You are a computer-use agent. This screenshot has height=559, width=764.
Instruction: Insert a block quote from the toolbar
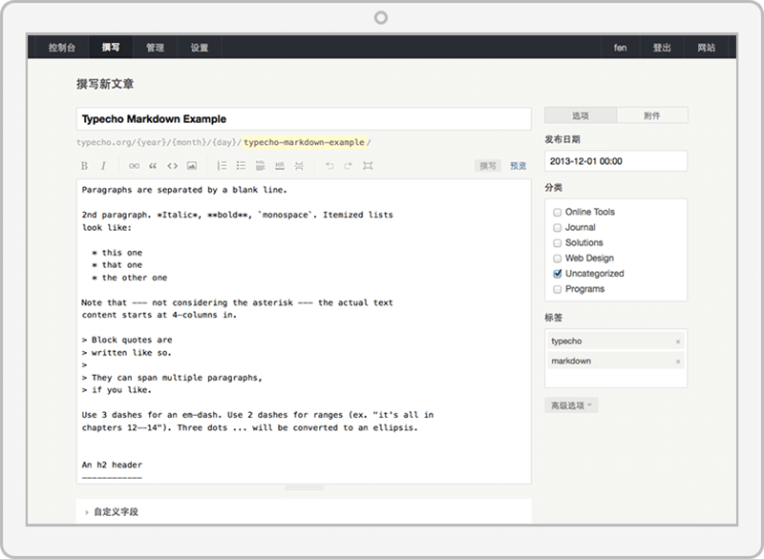153,166
